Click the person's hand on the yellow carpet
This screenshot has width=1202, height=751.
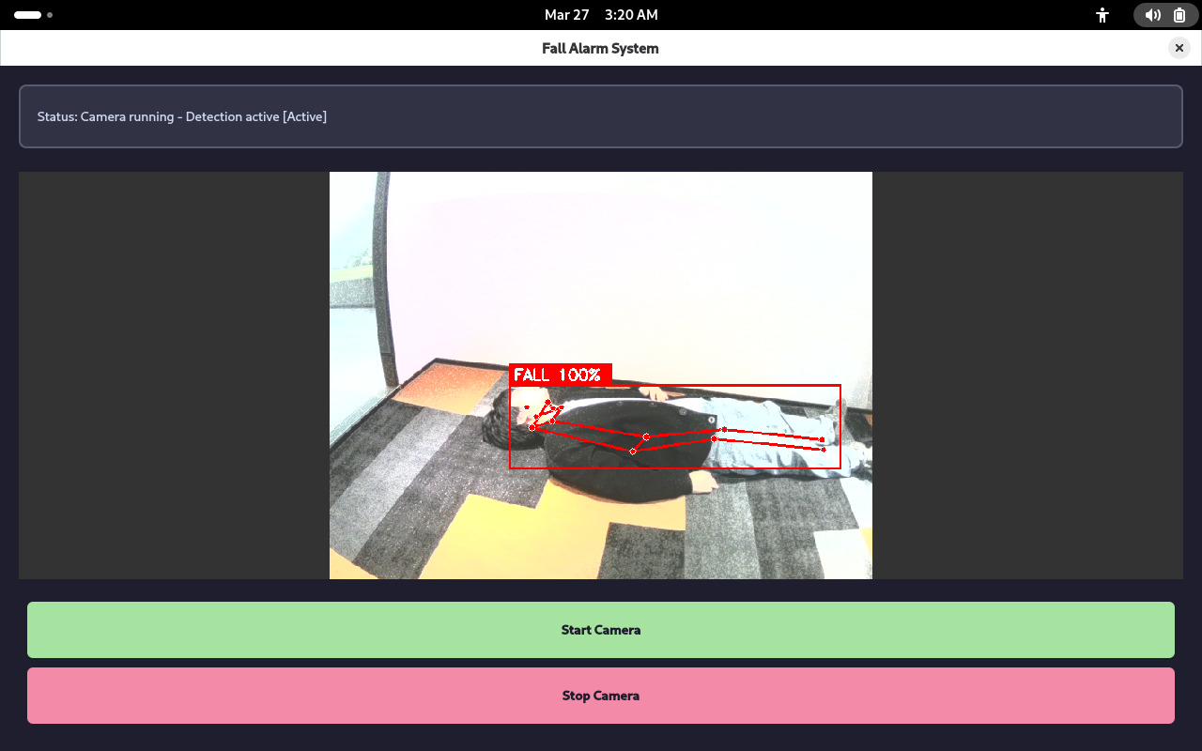tap(702, 482)
